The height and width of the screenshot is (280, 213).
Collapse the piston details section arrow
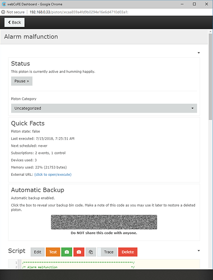coord(198,53)
